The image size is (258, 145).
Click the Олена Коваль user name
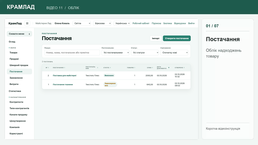[x=62, y=23]
